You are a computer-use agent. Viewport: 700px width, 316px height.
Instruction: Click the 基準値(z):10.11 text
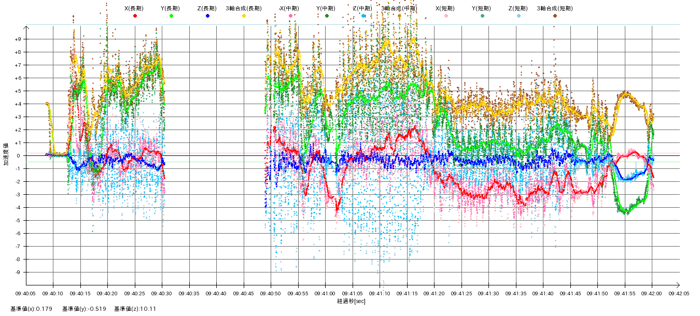(x=135, y=309)
